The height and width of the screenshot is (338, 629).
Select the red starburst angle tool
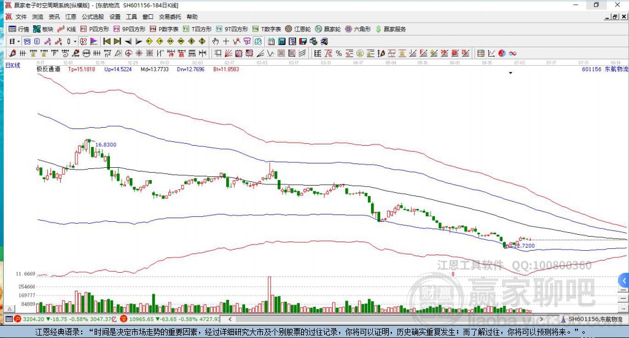pos(139,53)
